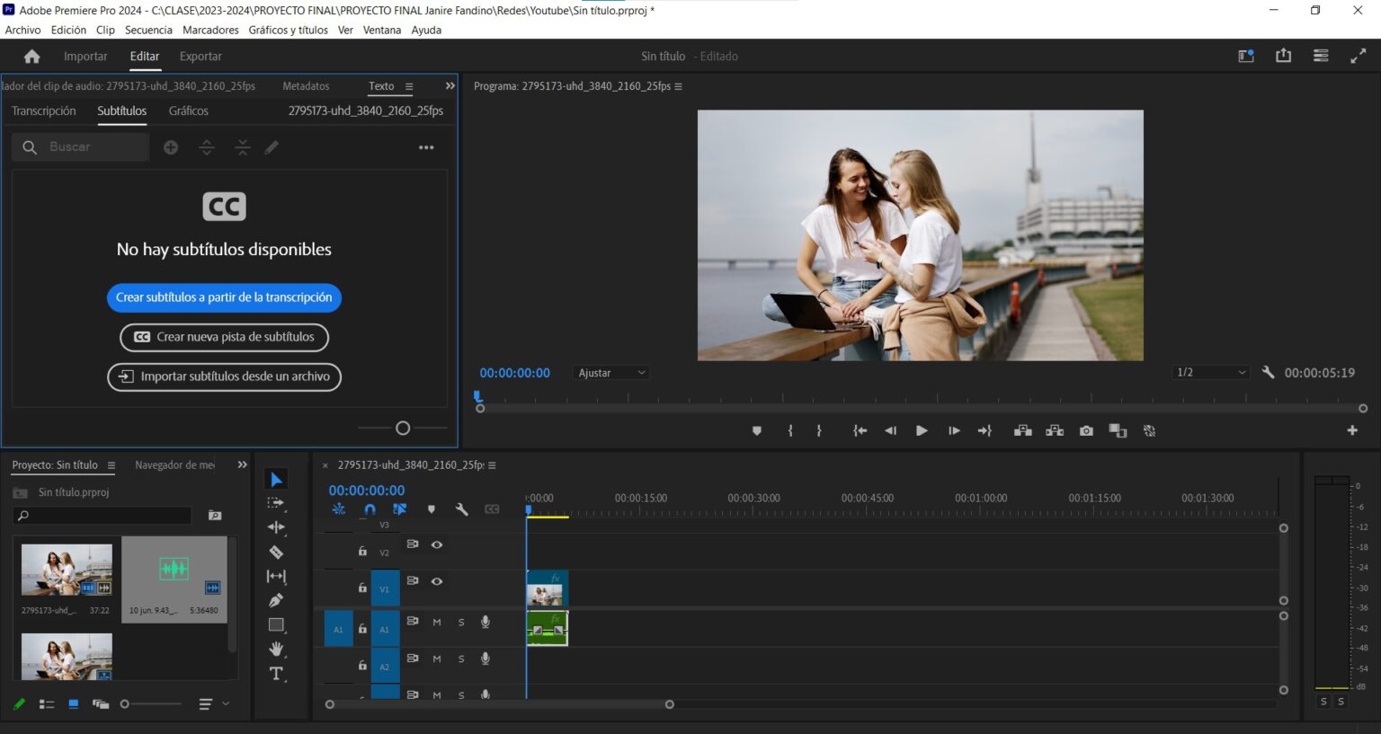Click Importar subtítulos desde un archivo button
Image resolution: width=1381 pixels, height=734 pixels.
(224, 376)
